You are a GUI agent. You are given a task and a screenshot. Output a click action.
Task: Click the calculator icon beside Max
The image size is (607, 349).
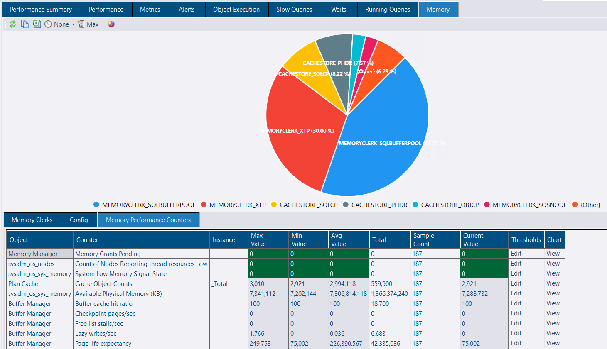[x=81, y=24]
